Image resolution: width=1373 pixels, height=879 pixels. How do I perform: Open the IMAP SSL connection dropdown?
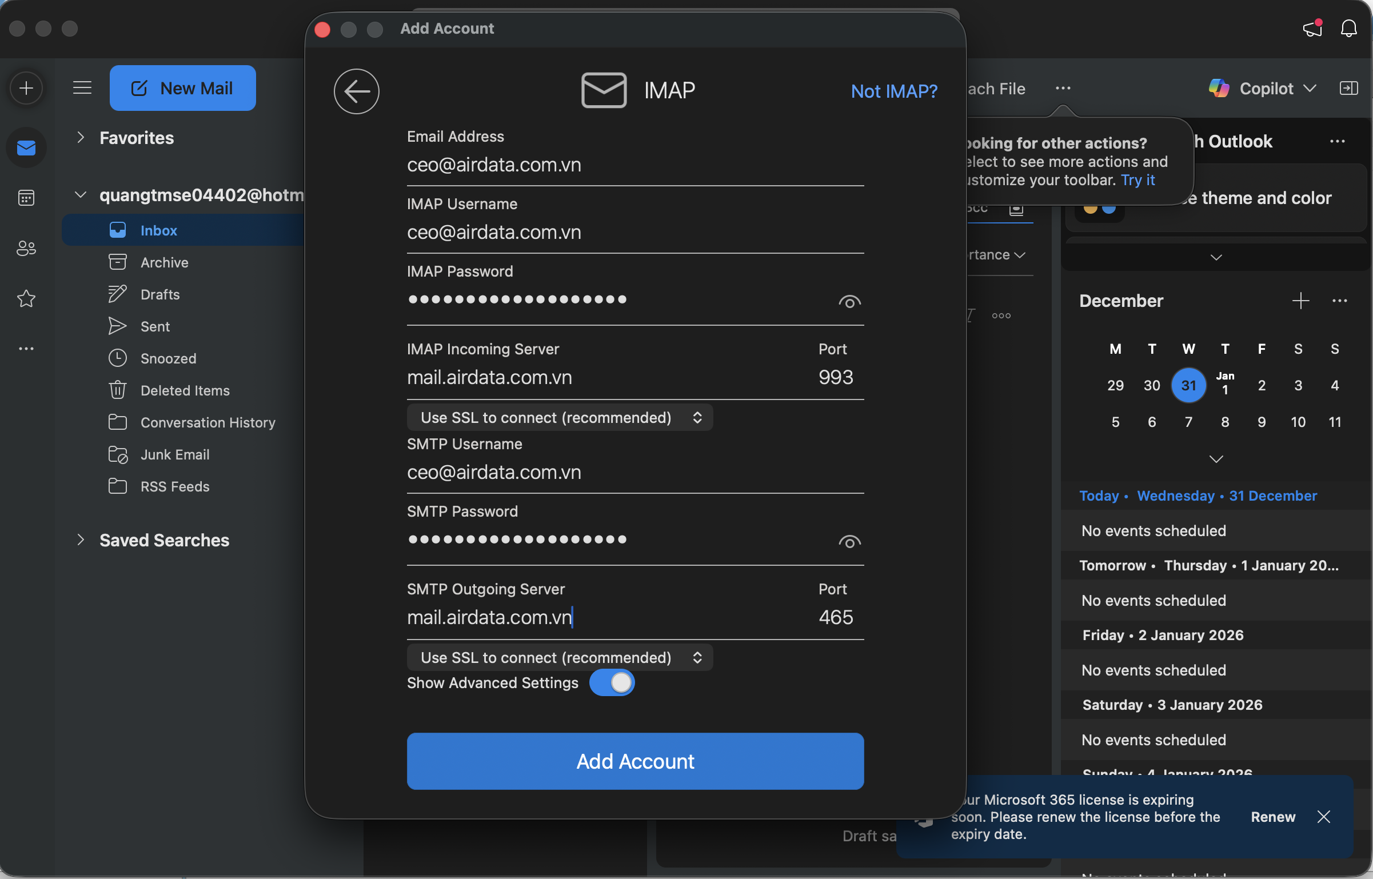(x=560, y=418)
